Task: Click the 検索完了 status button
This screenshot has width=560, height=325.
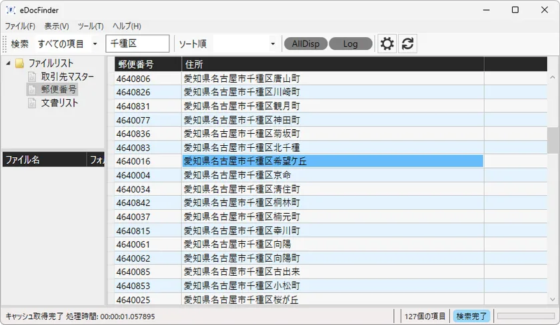Action: coord(471,316)
